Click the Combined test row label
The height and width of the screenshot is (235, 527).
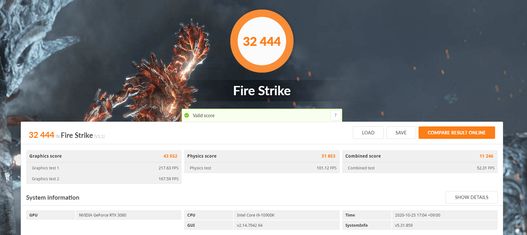[361, 168]
